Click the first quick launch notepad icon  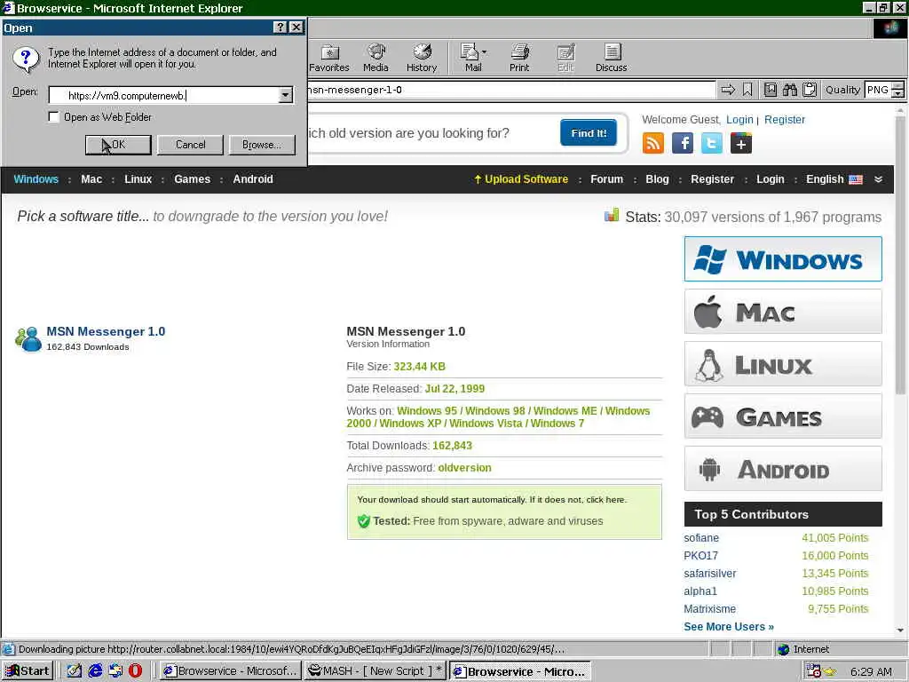[75, 671]
